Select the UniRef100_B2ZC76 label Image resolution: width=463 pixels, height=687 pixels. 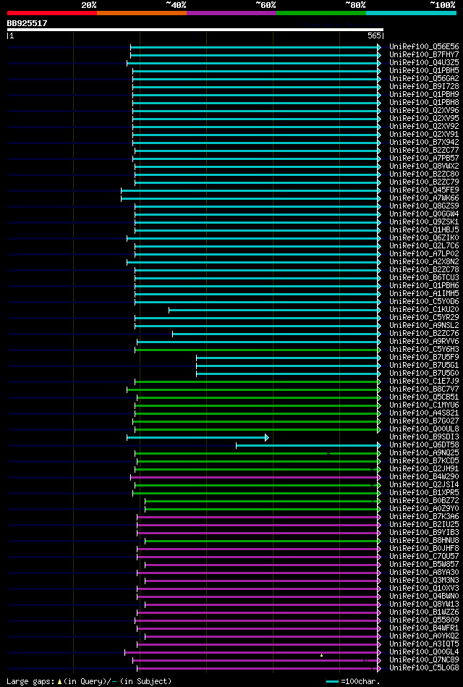click(425, 334)
